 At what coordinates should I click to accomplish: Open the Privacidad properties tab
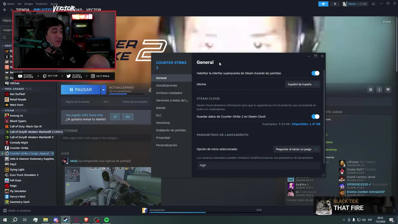click(171, 138)
